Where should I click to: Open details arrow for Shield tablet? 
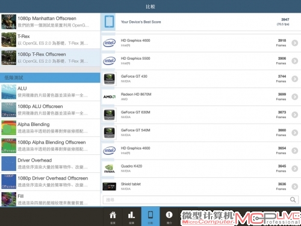coord(295,186)
